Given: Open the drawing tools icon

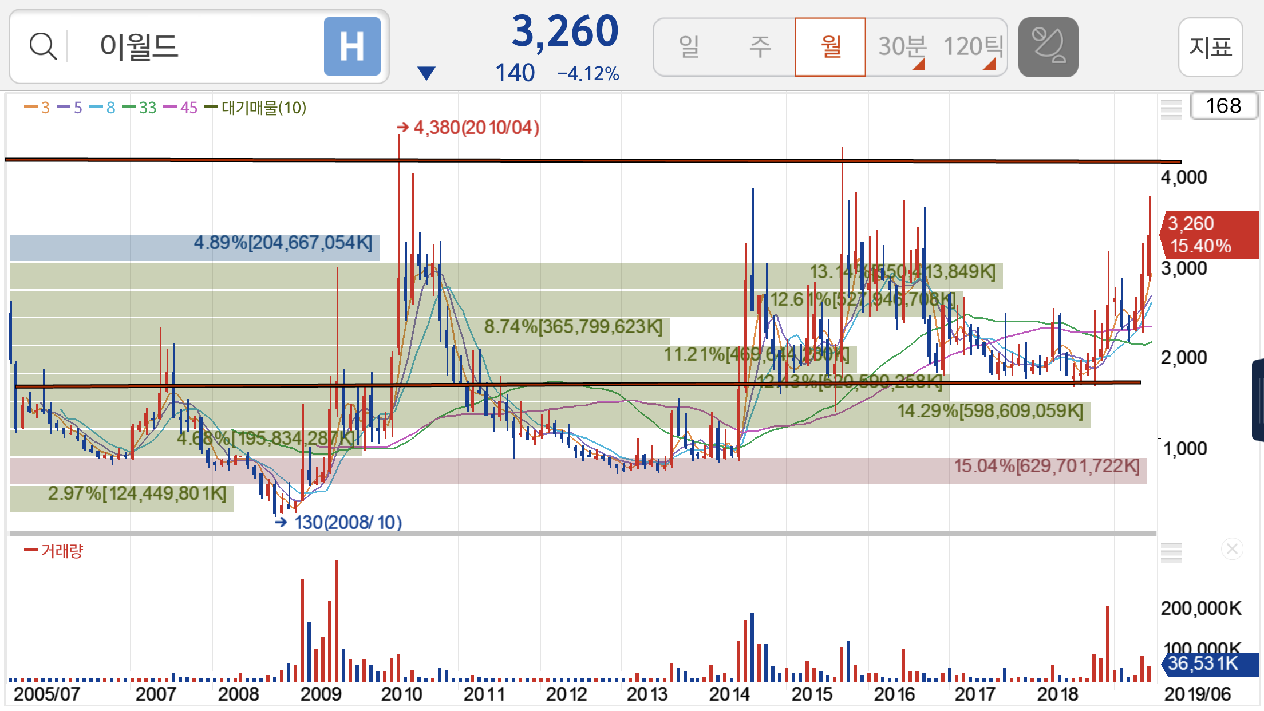Looking at the screenshot, I should [x=1048, y=47].
